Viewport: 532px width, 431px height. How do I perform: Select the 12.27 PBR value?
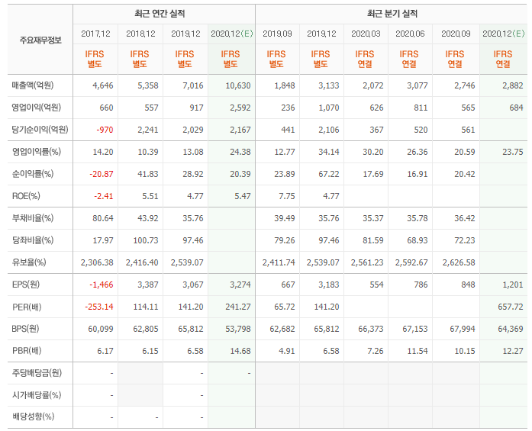click(513, 351)
